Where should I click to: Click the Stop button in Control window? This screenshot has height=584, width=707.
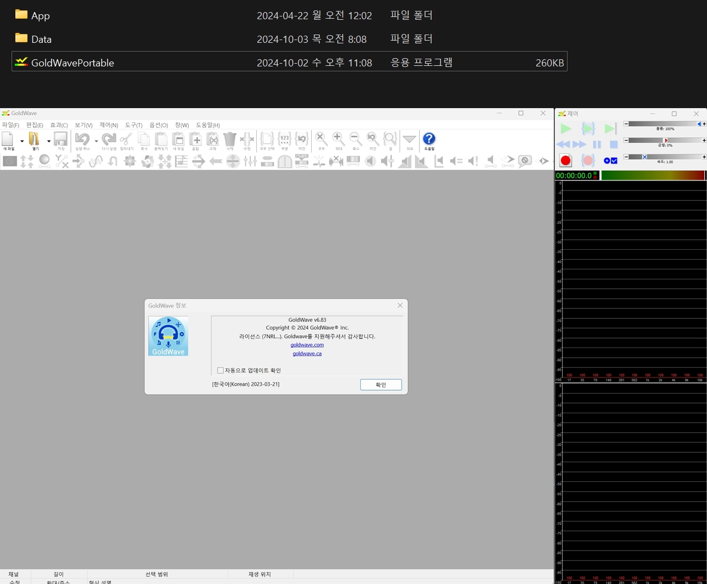tap(614, 144)
